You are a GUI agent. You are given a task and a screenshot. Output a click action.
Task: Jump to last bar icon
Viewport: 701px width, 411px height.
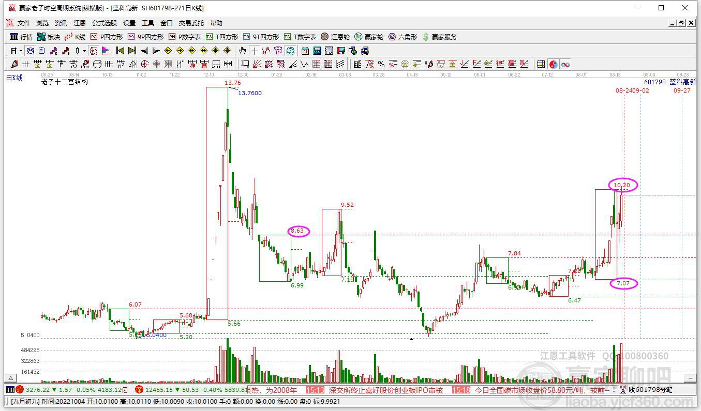coord(132,51)
